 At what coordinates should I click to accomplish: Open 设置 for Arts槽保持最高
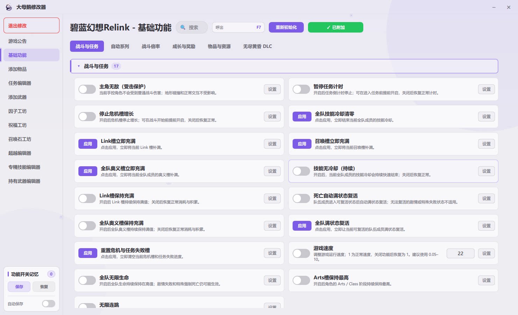(486, 280)
